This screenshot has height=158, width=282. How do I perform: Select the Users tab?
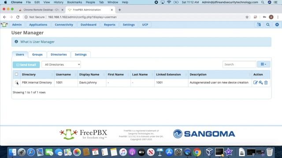[20, 54]
